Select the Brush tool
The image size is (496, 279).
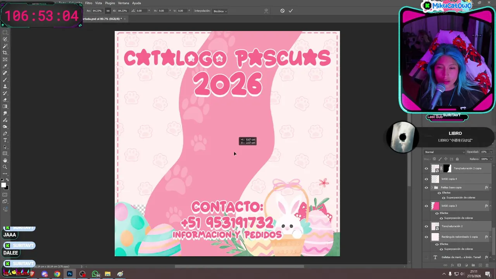pos(5,80)
